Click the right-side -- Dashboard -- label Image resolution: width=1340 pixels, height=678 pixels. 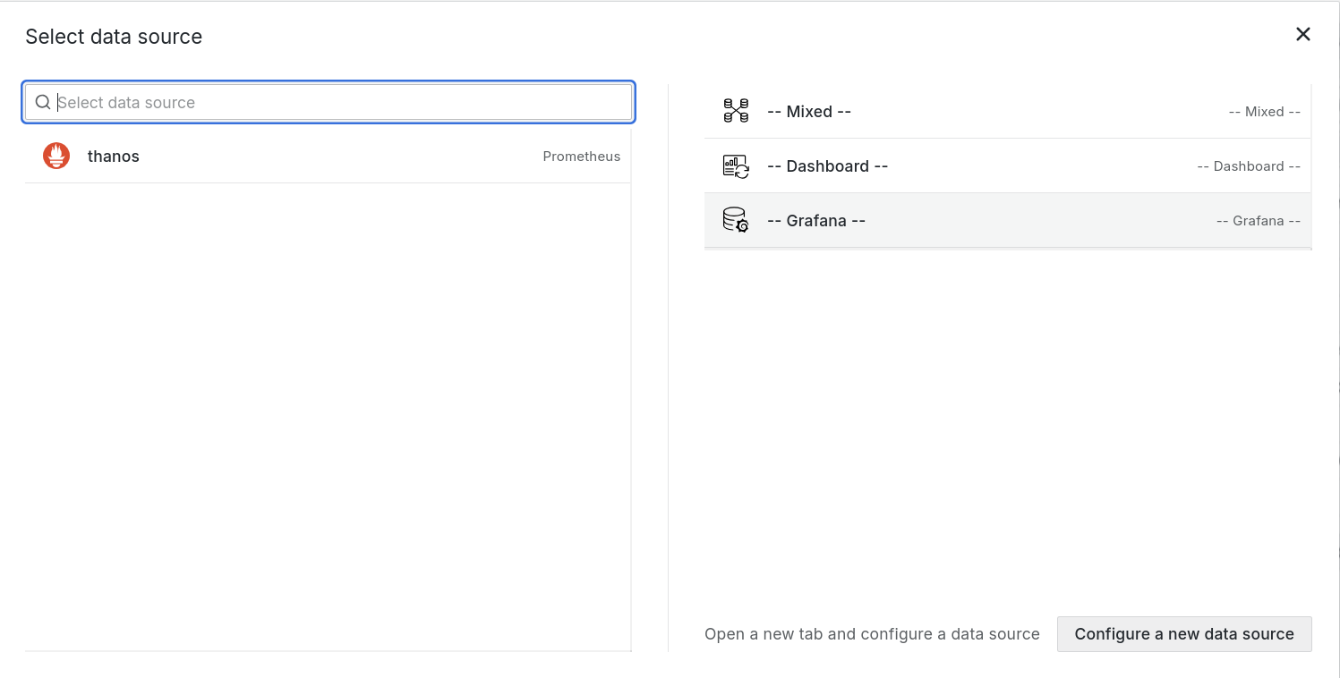coord(1249,166)
